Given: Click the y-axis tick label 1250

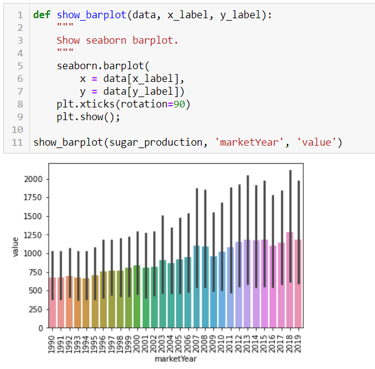Looking at the screenshot, I should click(33, 235).
